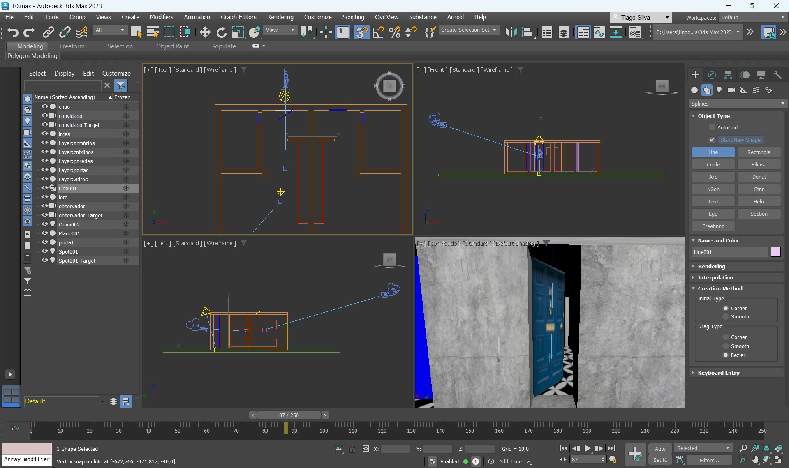Click the Undo arrow in the toolbar
The image size is (789, 468).
tap(12, 32)
